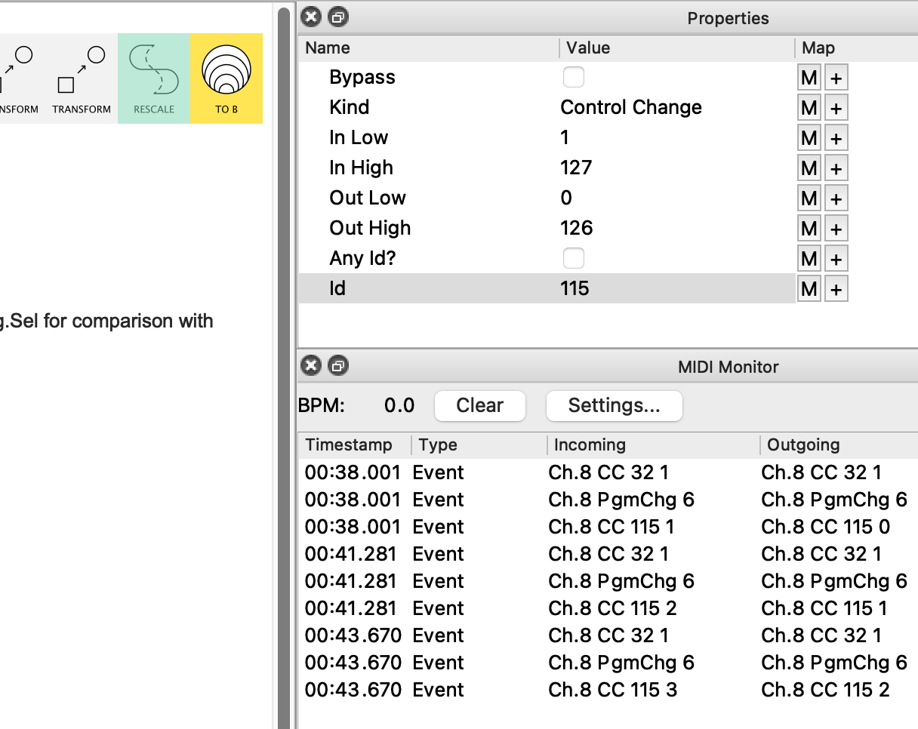Screen dimensions: 918x729
Task: Click the plus button for Out High
Action: pos(836,229)
